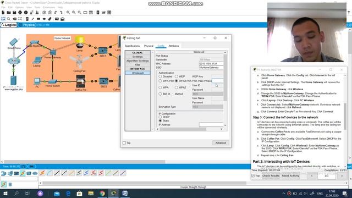The width and height of the screenshot is (352, 198).
Task: Click the Reset Activity button
Action: 290,176
